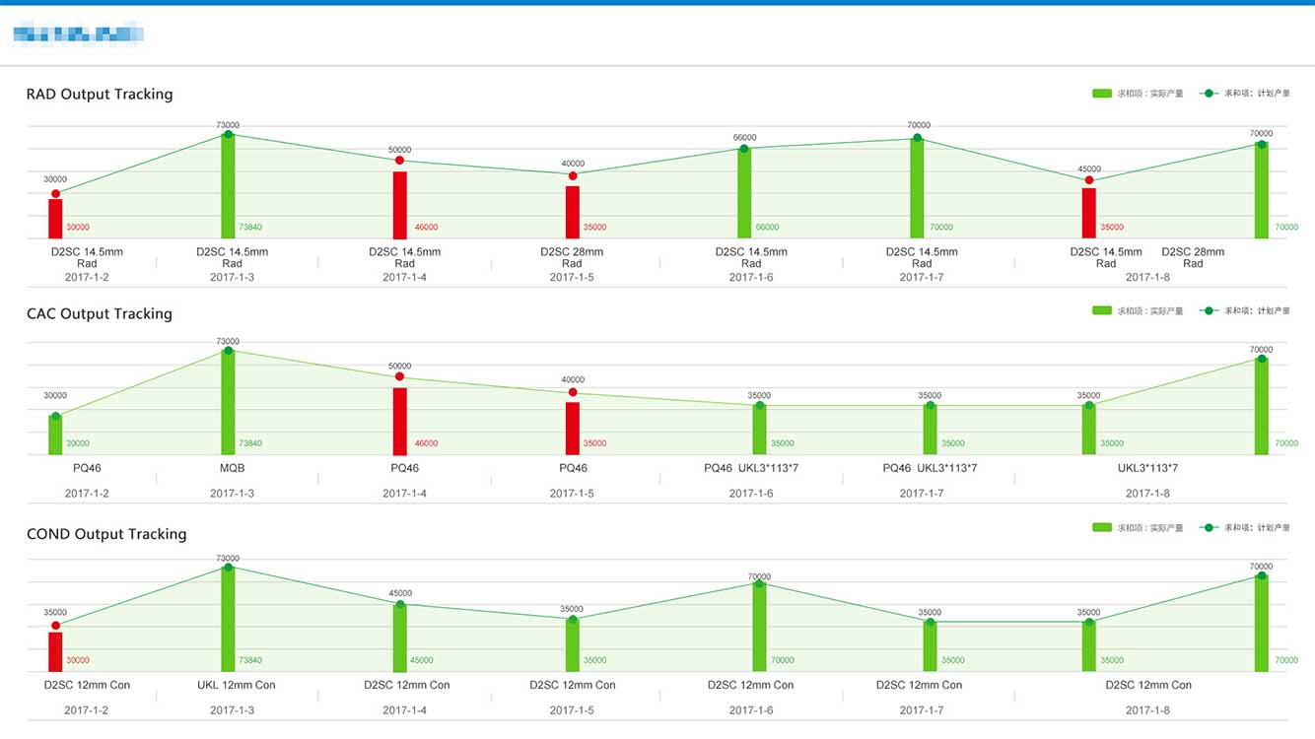Click the green 73840 bar in RAD chart
The image size is (1315, 739).
[228, 187]
